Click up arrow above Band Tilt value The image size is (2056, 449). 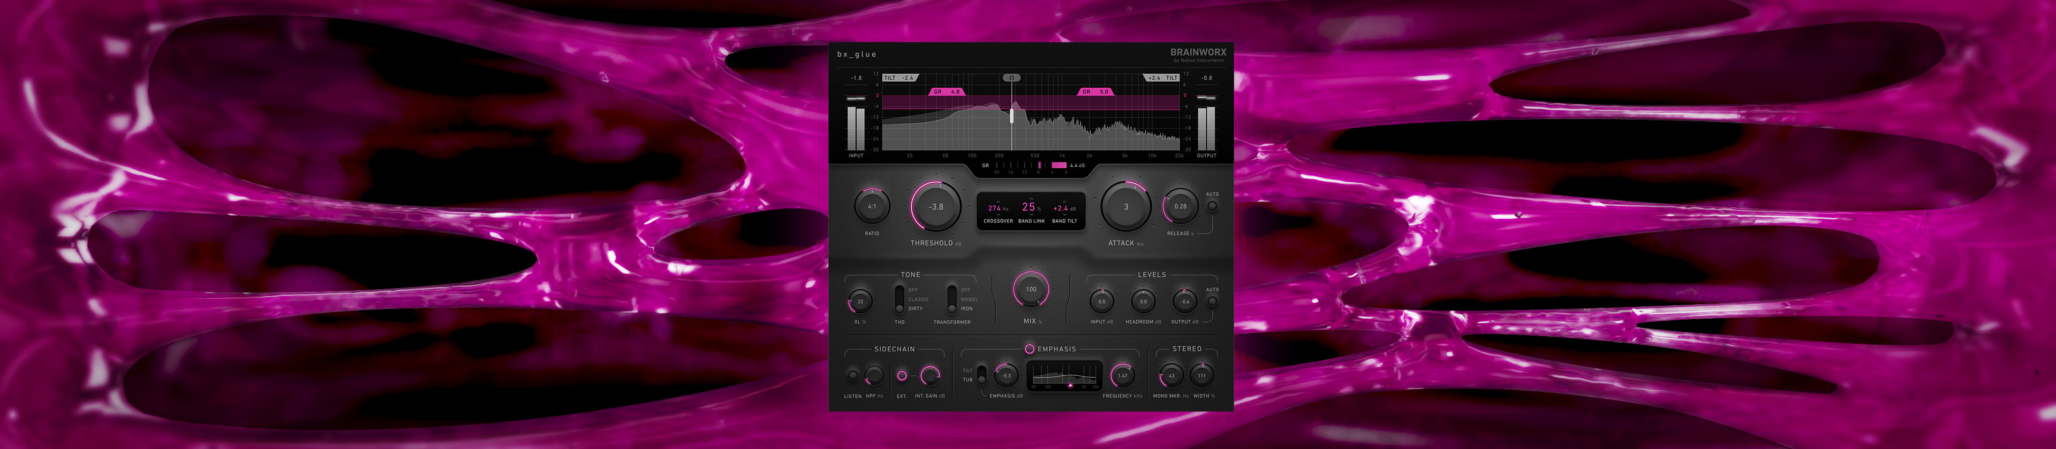point(1064,202)
